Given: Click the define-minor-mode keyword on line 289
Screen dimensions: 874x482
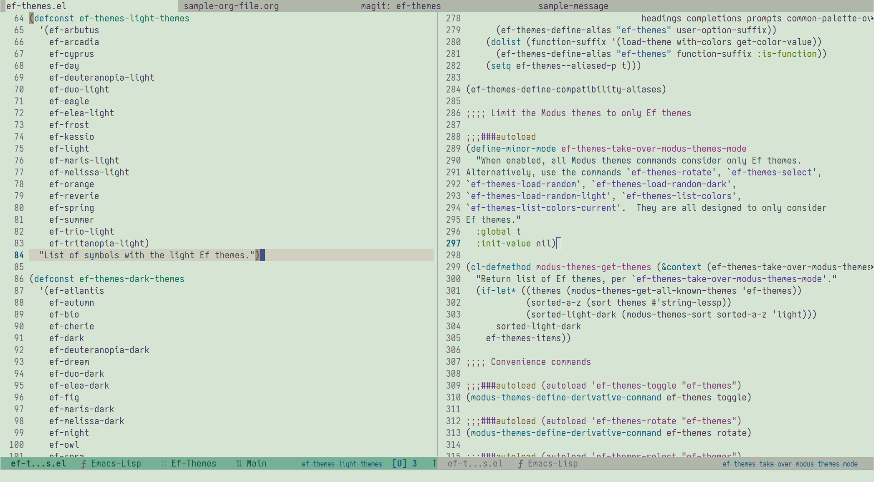Looking at the screenshot, I should (x=513, y=149).
